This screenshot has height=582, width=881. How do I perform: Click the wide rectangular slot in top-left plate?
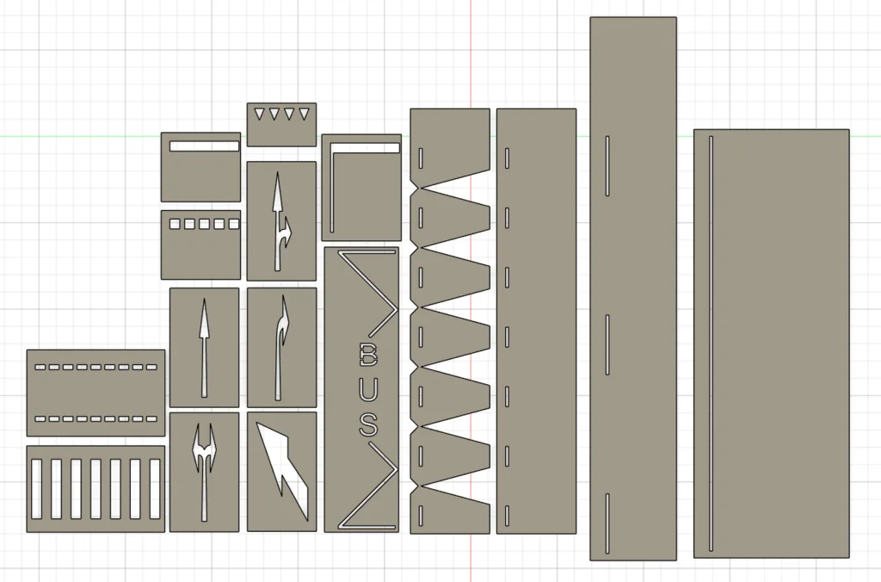coord(204,146)
